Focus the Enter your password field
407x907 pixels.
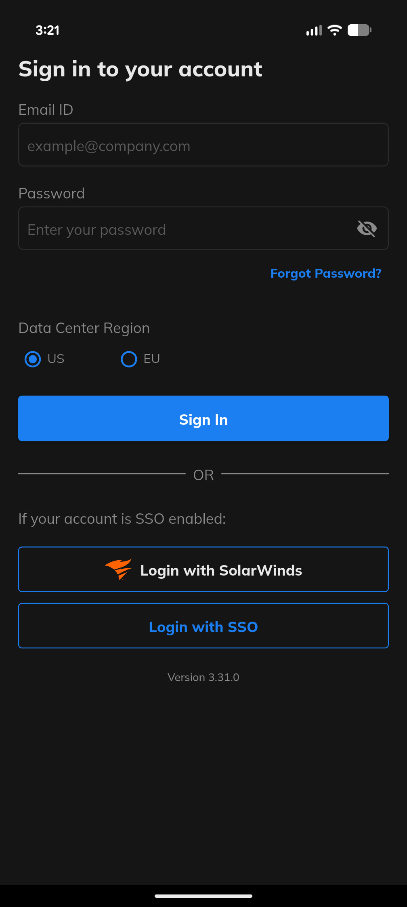tap(186, 229)
